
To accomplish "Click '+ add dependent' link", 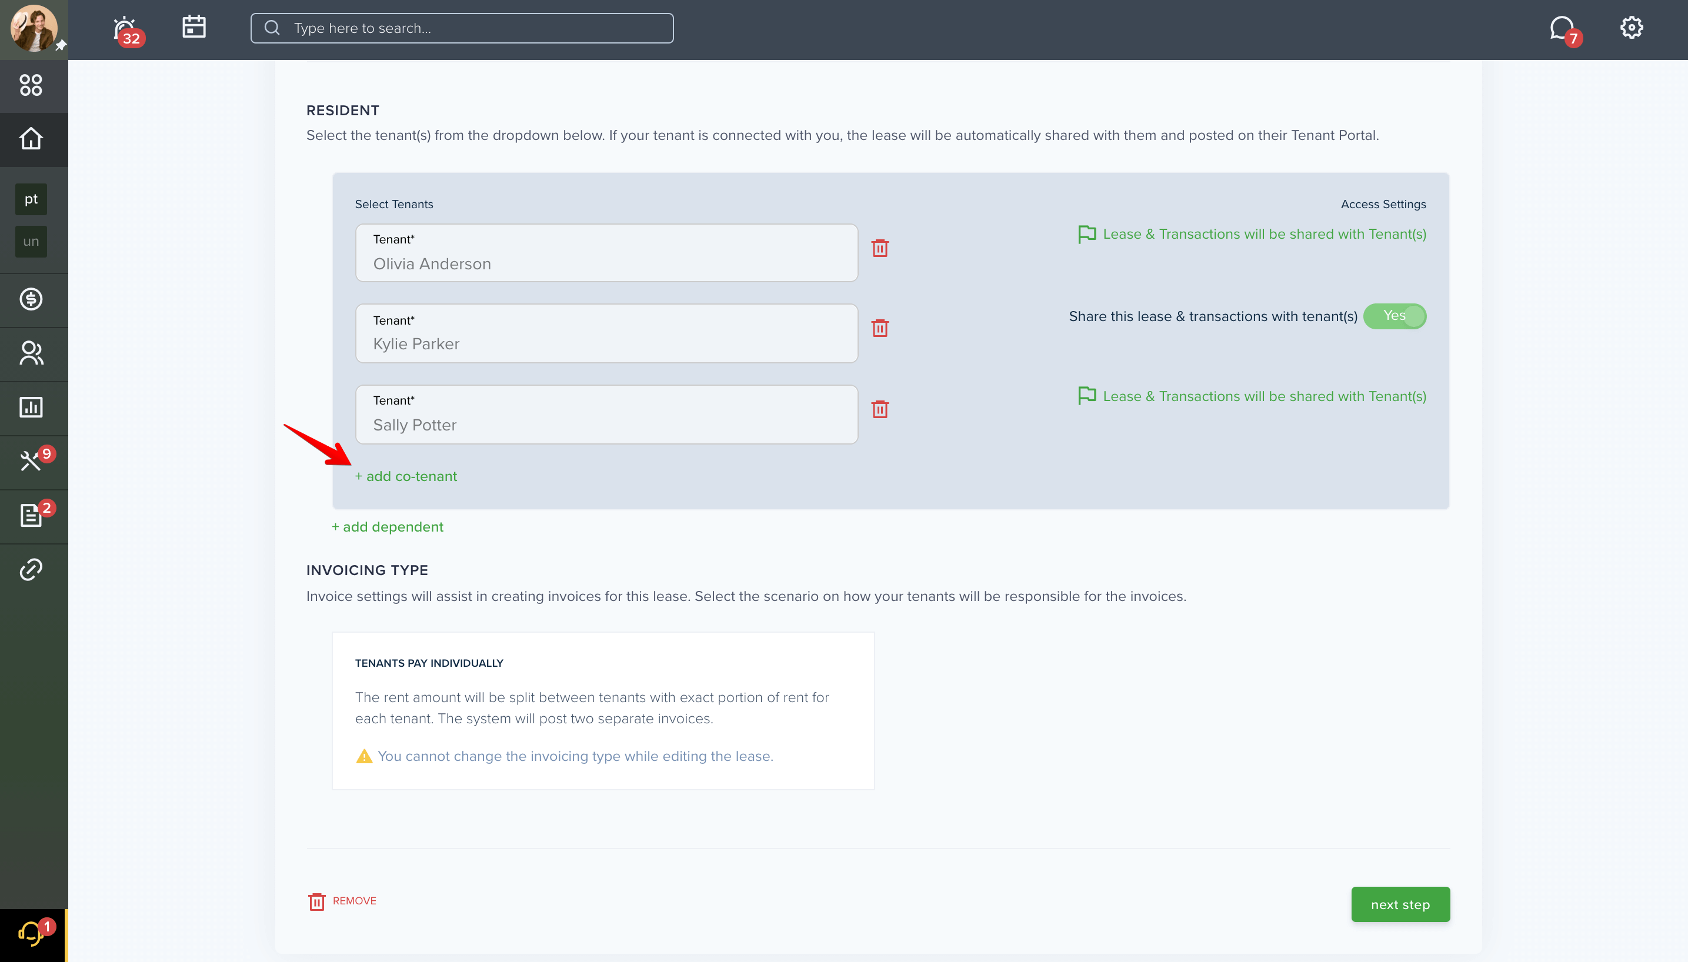I will tap(387, 527).
